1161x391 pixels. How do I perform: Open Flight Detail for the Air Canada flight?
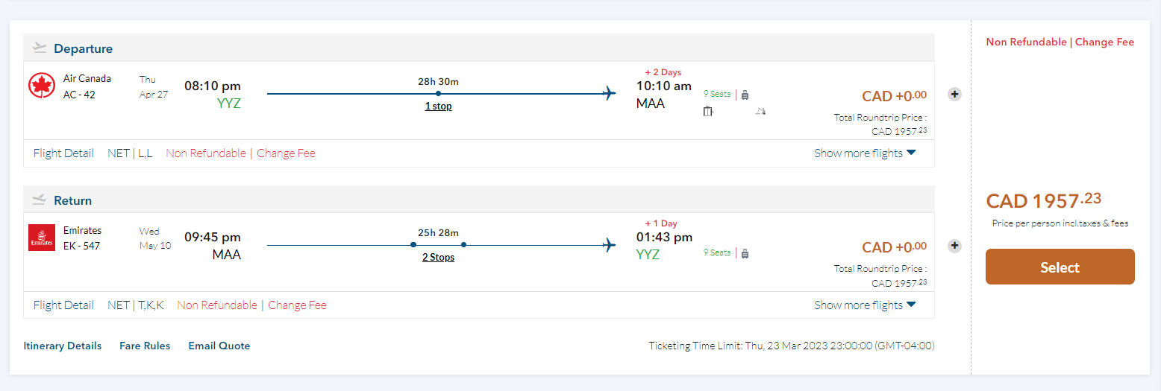[63, 153]
